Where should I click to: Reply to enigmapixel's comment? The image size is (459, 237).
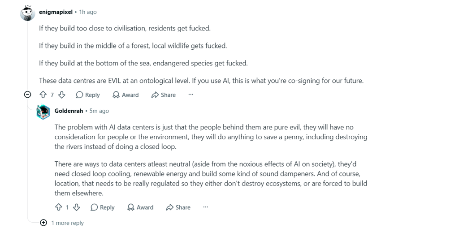[88, 95]
